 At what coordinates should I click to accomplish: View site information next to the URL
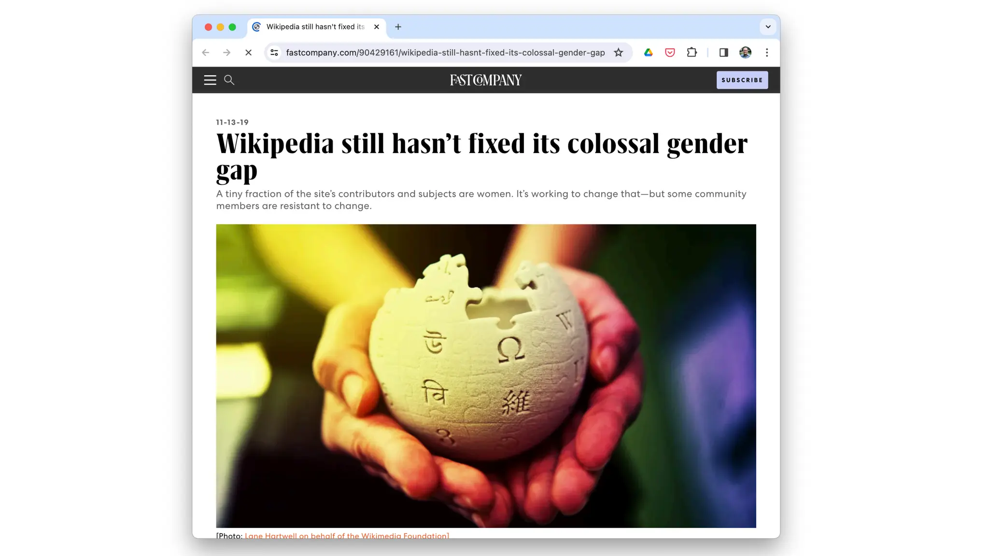[x=274, y=53]
